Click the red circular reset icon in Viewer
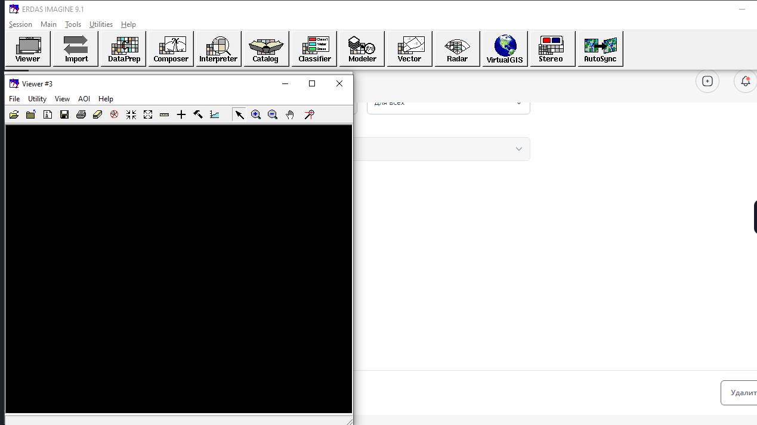 pos(114,114)
